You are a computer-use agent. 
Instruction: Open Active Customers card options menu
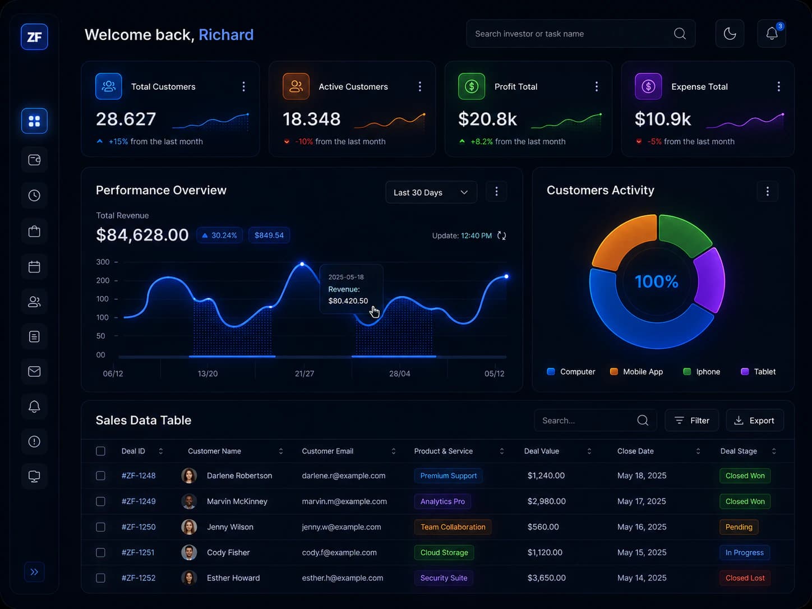tap(419, 86)
